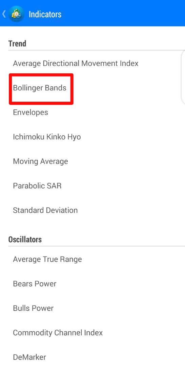Image resolution: width=185 pixels, height=367 pixels.
Task: Add the Envelopes indicator
Action: click(x=92, y=112)
